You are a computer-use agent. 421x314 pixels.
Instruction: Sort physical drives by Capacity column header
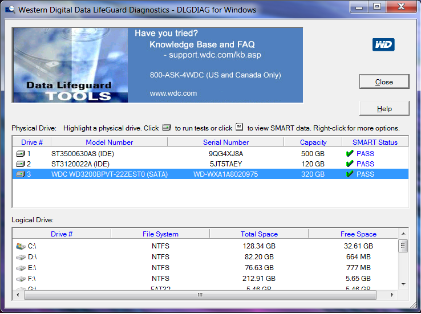[313, 142]
